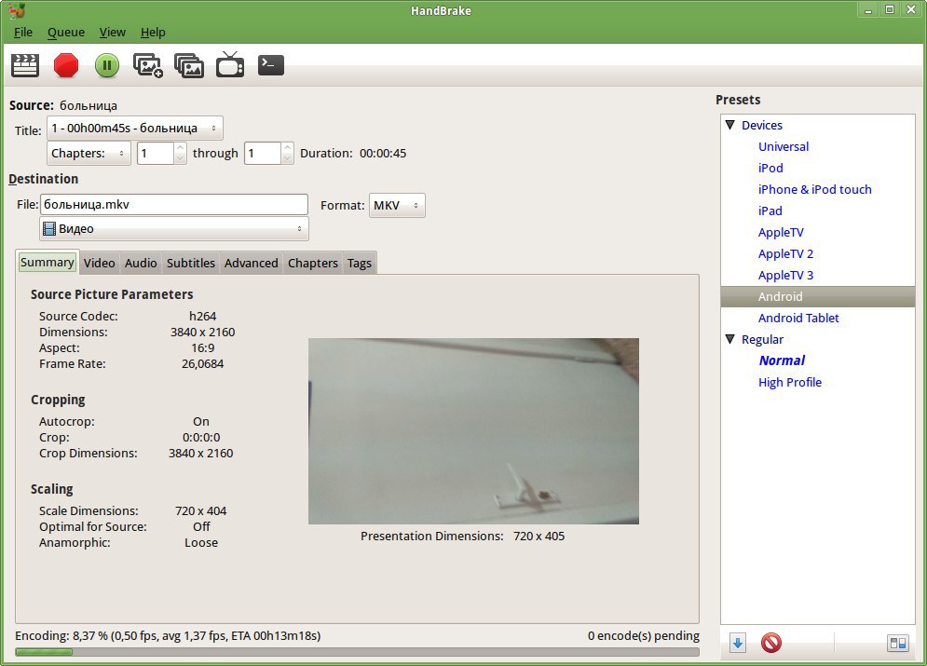The height and width of the screenshot is (666, 927).
Task: Select the Normal preset
Action: tap(782, 360)
